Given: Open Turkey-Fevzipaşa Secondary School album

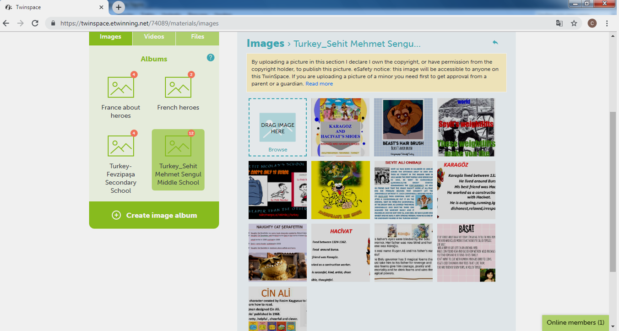Looking at the screenshot, I should click(121, 163).
